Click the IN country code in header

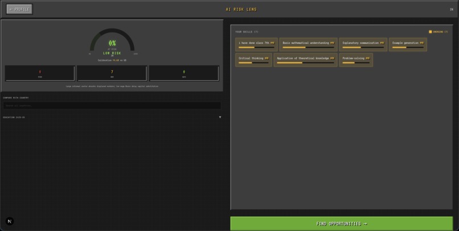point(452,9)
